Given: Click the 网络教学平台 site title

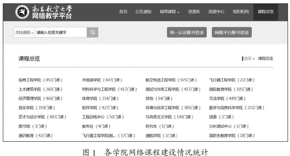Looking at the screenshot, I should click(52, 16).
